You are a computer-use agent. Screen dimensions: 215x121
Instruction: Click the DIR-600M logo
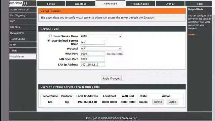coord(16,3)
